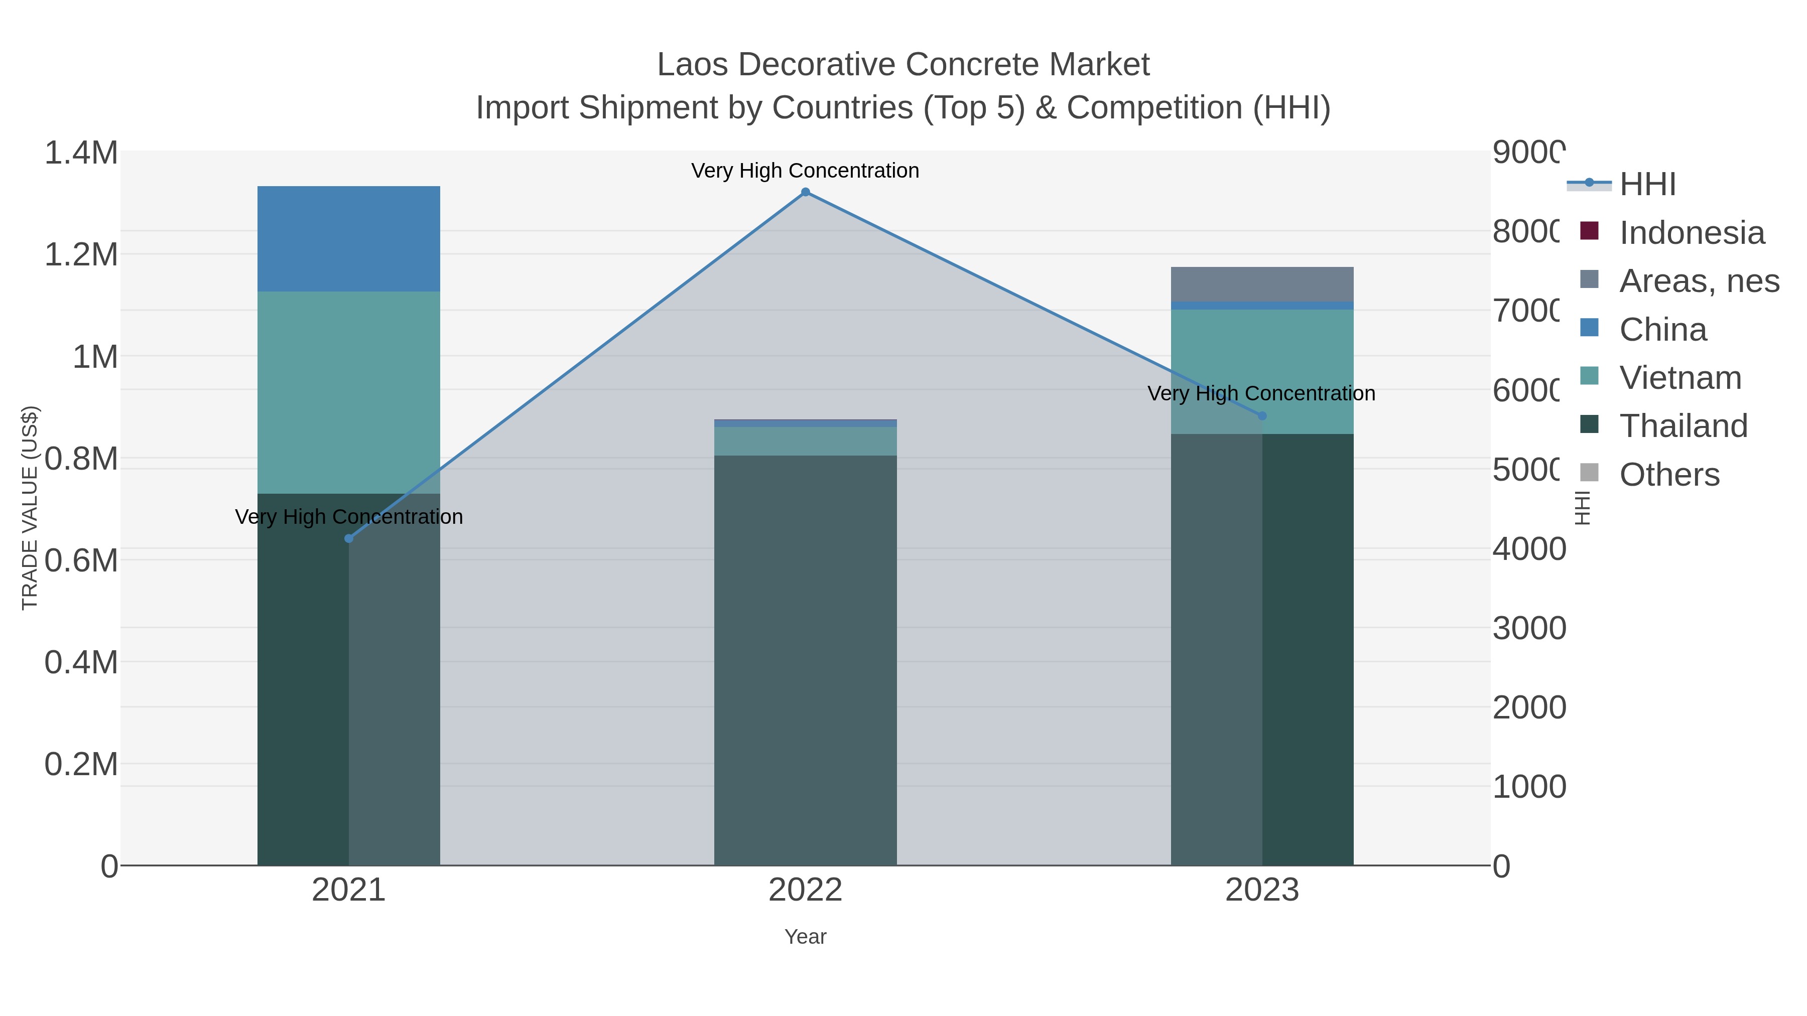
Task: Hide Vietnam series via legend
Action: click(1661, 378)
